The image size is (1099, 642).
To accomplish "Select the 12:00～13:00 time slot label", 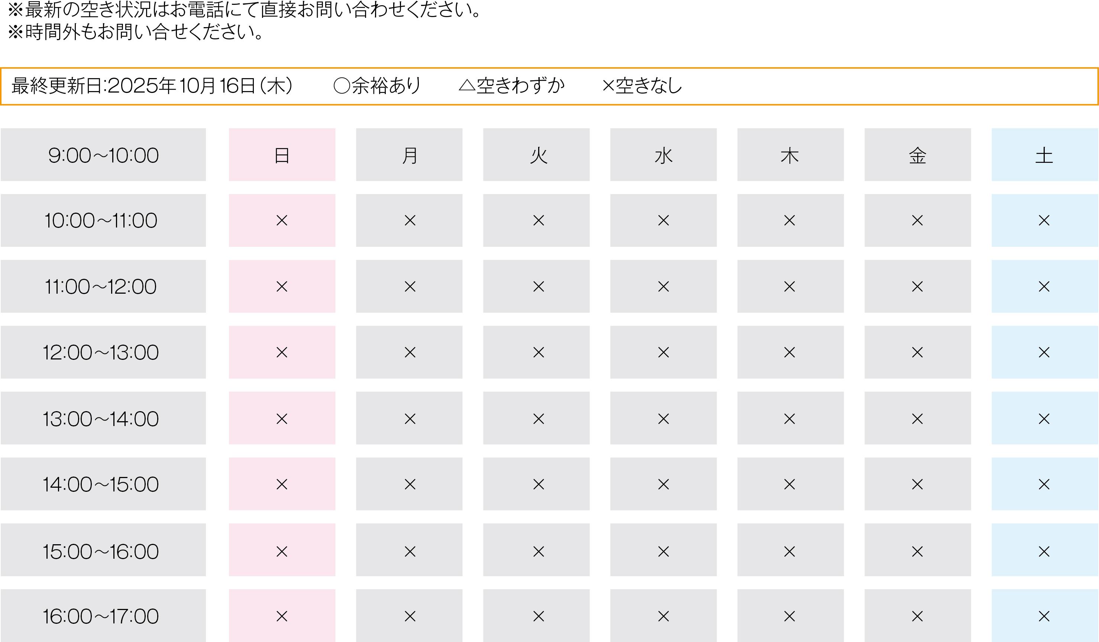I will click(101, 352).
